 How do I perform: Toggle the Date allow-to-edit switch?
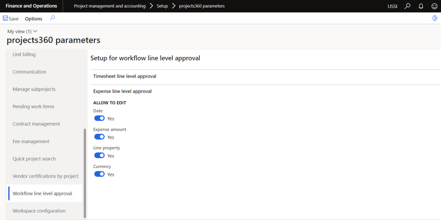[x=99, y=118]
